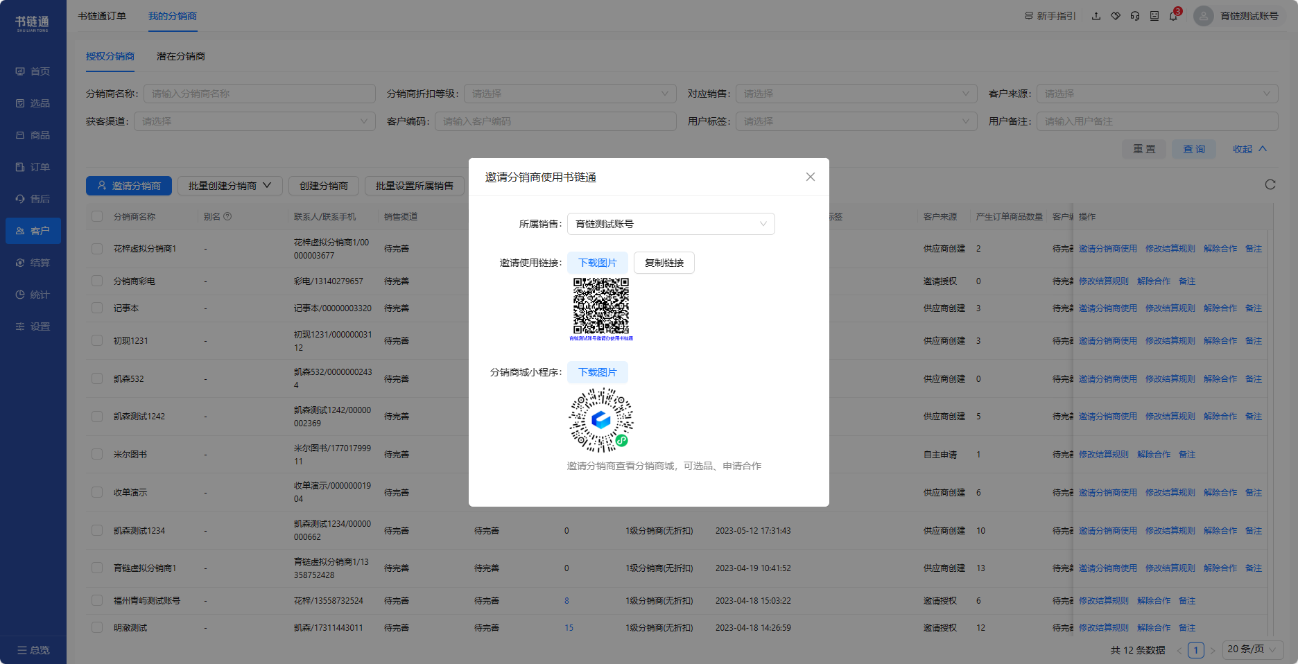Viewport: 1298px width, 664px height.
Task: Check the row 分销商彩电
Action: [97, 281]
